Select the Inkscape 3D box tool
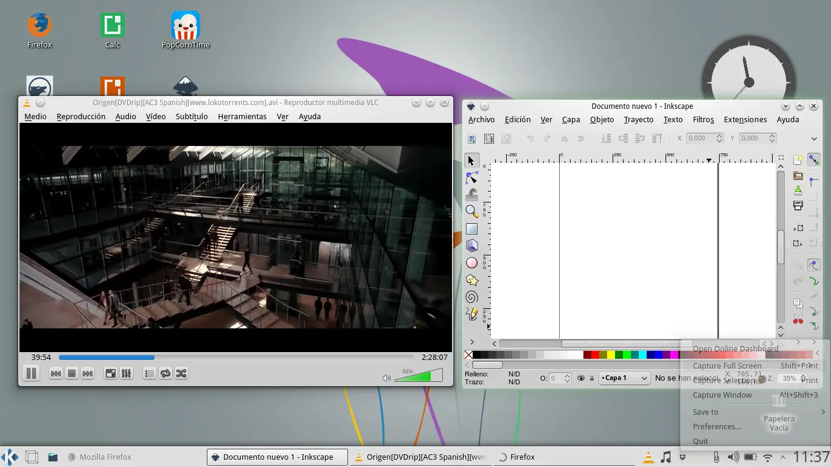This screenshot has width=831, height=467. pos(471,246)
